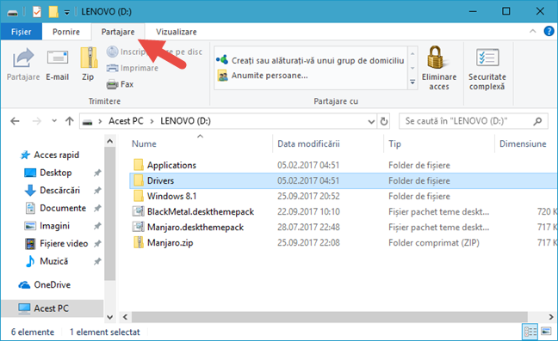Sort by Data modificării column header
Image resolution: width=558 pixels, height=341 pixels.
click(308, 143)
